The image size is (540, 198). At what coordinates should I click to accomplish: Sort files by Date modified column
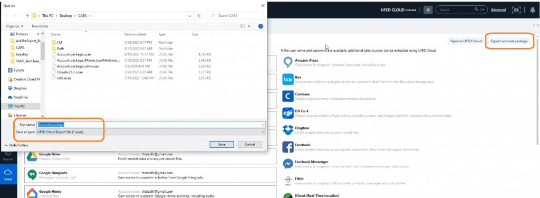[x=135, y=34]
